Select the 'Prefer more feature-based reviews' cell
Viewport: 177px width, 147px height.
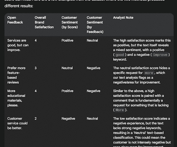(x=16, y=75)
